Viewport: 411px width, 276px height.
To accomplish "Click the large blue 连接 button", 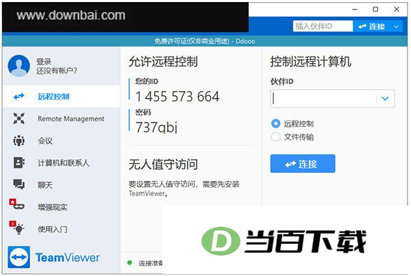I will pos(303,164).
